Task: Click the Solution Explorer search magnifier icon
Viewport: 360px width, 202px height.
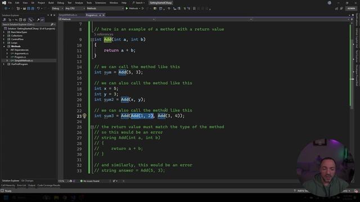Action: point(52,24)
